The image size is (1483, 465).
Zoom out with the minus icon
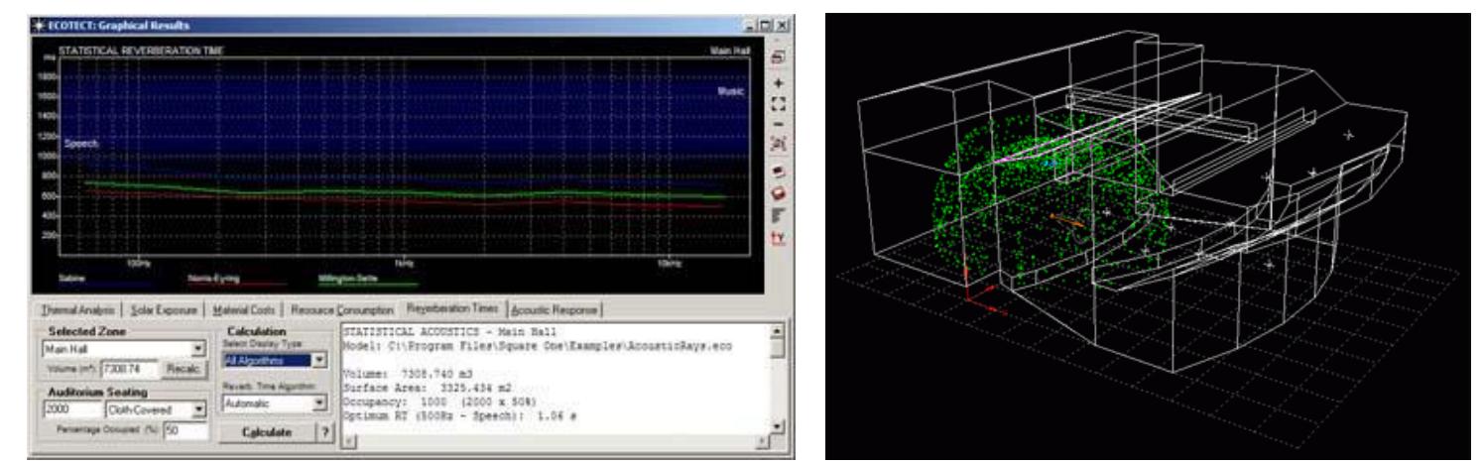[x=779, y=124]
